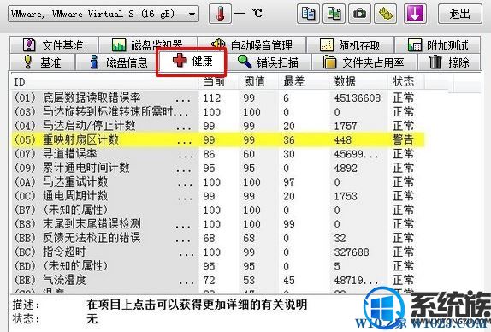Screen dimensions: 491x332
Task: Click the options gear settings icon
Action: click(385, 14)
